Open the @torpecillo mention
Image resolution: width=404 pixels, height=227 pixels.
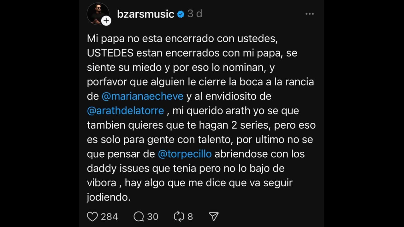[x=185, y=154]
